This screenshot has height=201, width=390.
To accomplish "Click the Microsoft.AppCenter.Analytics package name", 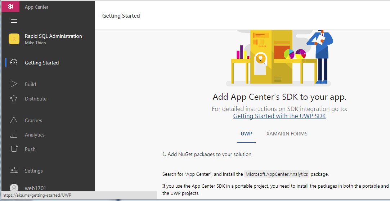I will pos(277,174).
